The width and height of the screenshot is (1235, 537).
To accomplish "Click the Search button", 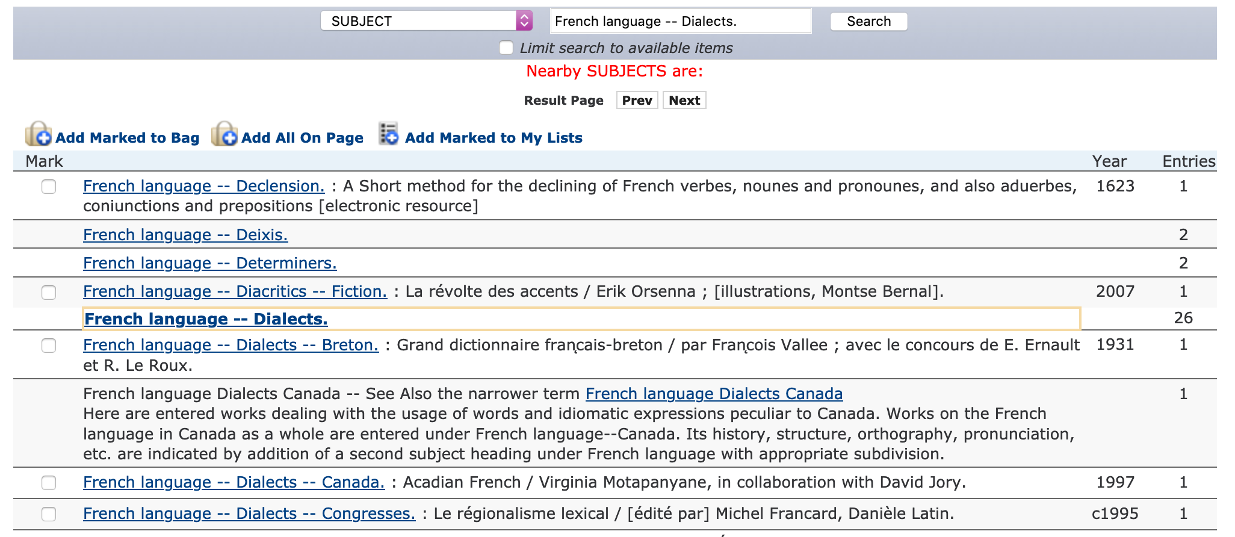I will coord(868,21).
